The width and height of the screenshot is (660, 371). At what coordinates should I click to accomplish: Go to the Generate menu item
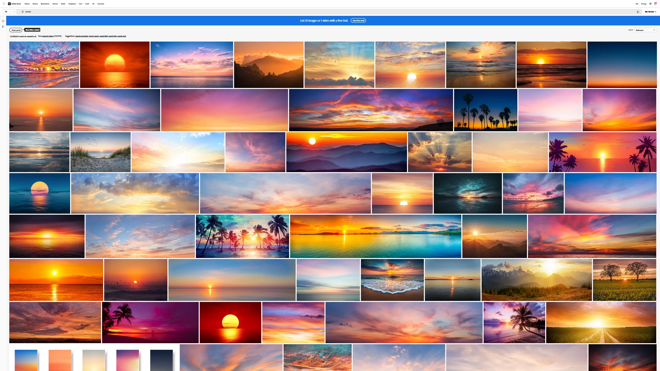[101, 4]
